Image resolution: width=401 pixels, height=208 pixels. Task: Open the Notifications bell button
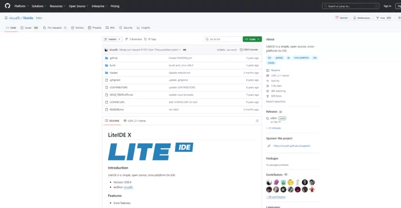(x=361, y=18)
